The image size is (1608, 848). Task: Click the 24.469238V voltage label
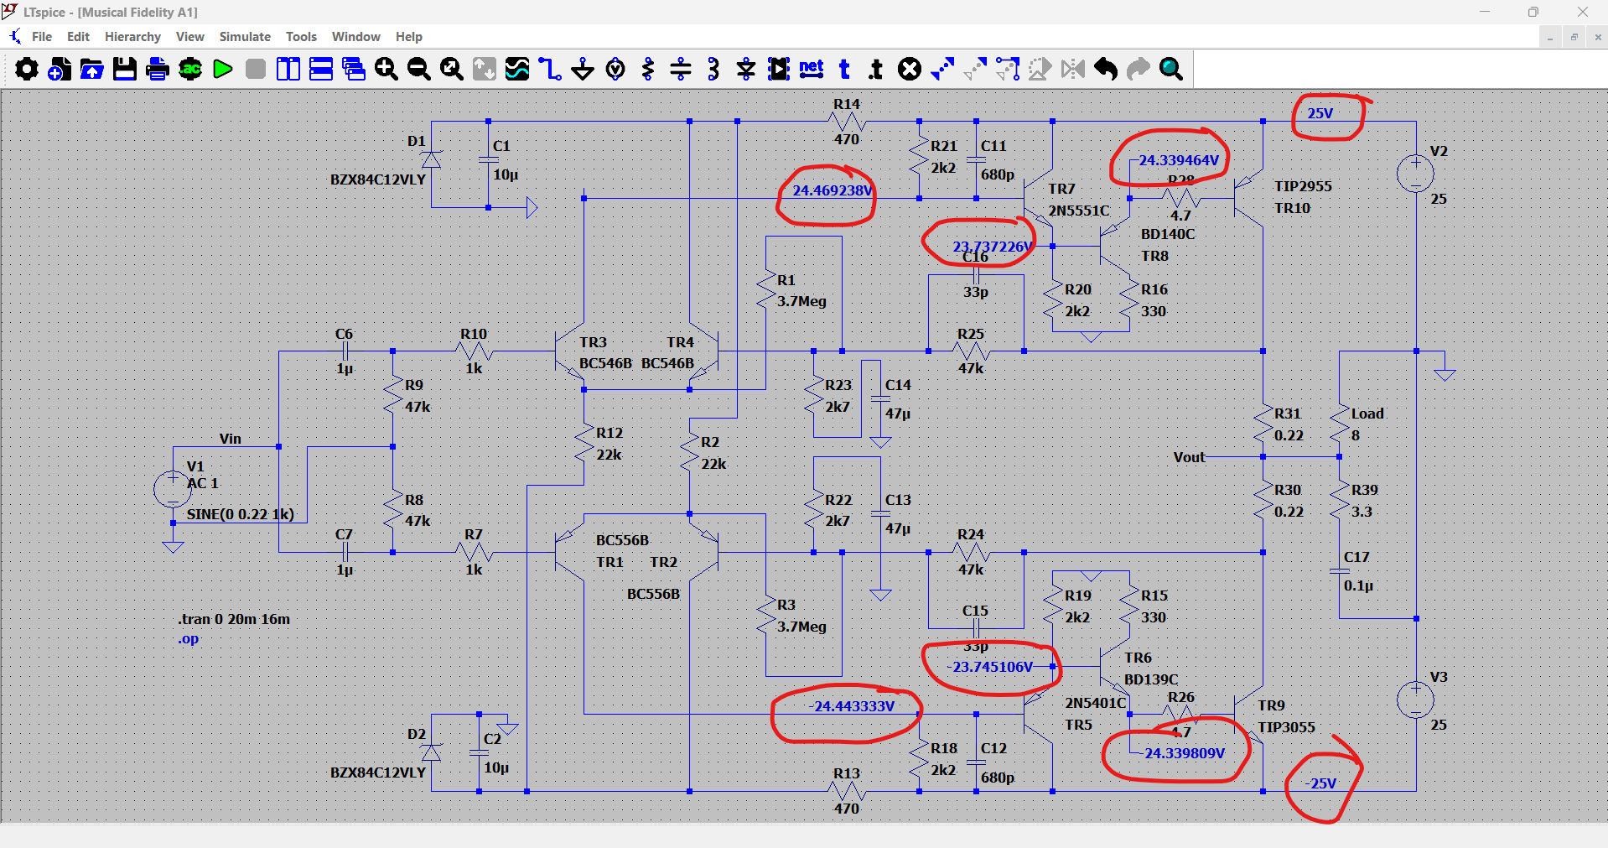click(x=833, y=190)
